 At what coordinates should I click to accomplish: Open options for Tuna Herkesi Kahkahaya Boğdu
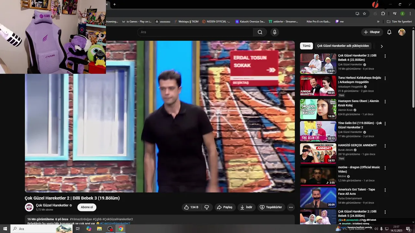[385, 78]
